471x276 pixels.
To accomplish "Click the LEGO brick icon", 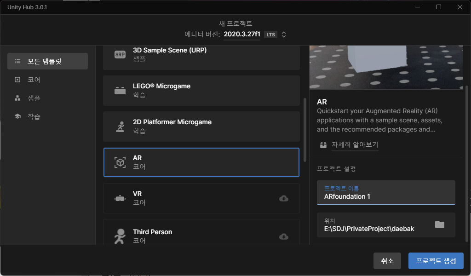I will 120,91.
